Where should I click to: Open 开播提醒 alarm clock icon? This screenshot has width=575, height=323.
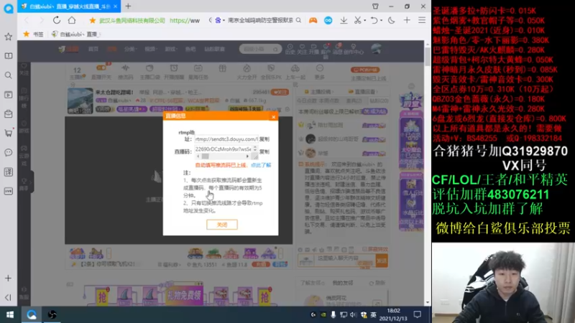pos(174,72)
